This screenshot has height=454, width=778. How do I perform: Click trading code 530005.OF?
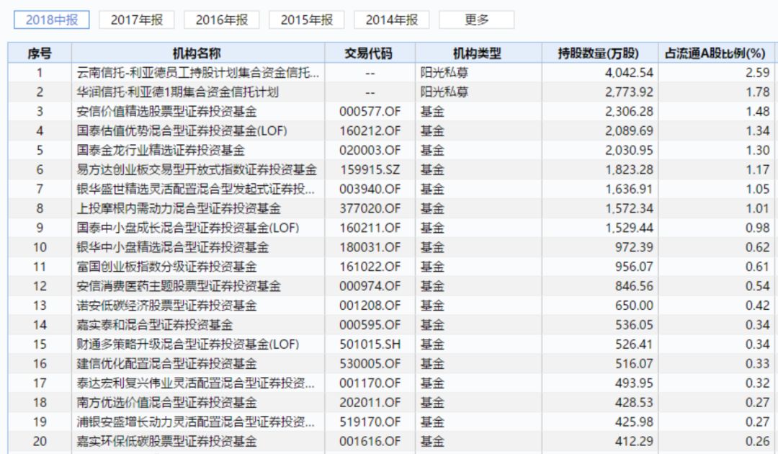click(x=370, y=363)
